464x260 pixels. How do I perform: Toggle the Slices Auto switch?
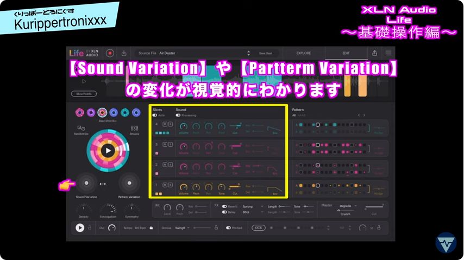pos(155,115)
